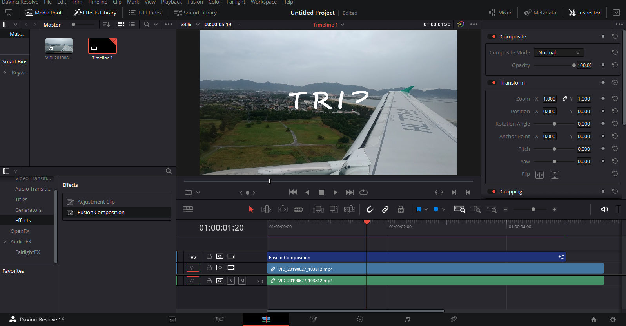Image resolution: width=626 pixels, height=326 pixels.
Task: Go to next edit point
Action: tap(454, 192)
